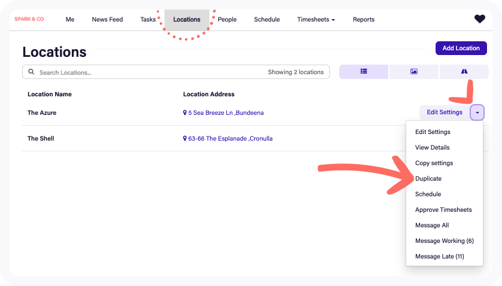Select Approve Timesheets menu entry
Screen dimensions: 502x286
443,210
